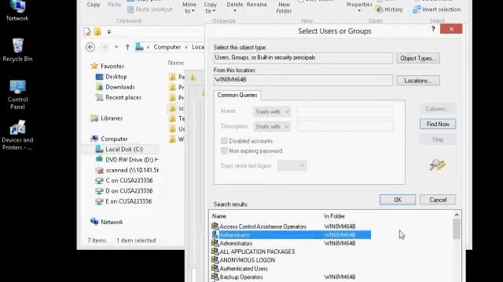Click the Find Now button
This screenshot has height=282, width=503.
438,124
